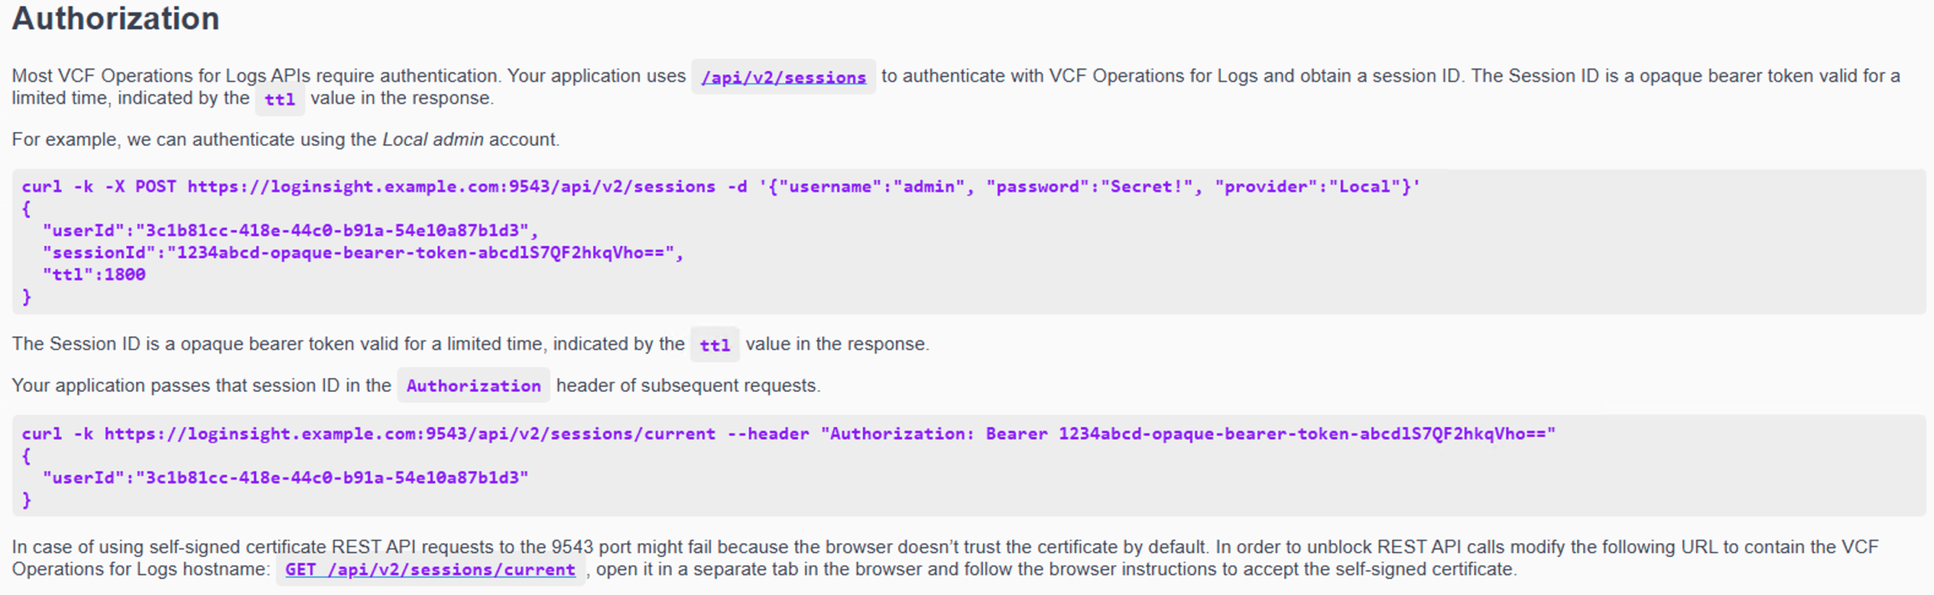Open the GET /api/v2/sessions/current link

pos(430,569)
